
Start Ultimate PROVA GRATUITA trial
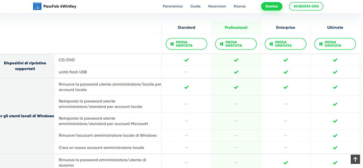coord(335,44)
